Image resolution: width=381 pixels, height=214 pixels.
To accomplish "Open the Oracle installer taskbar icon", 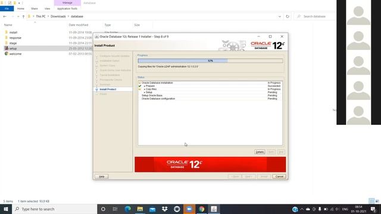I will point(214,209).
